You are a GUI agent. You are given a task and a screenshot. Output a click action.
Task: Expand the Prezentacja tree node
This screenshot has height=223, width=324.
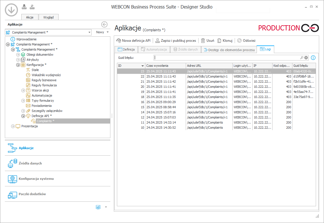[13, 126]
